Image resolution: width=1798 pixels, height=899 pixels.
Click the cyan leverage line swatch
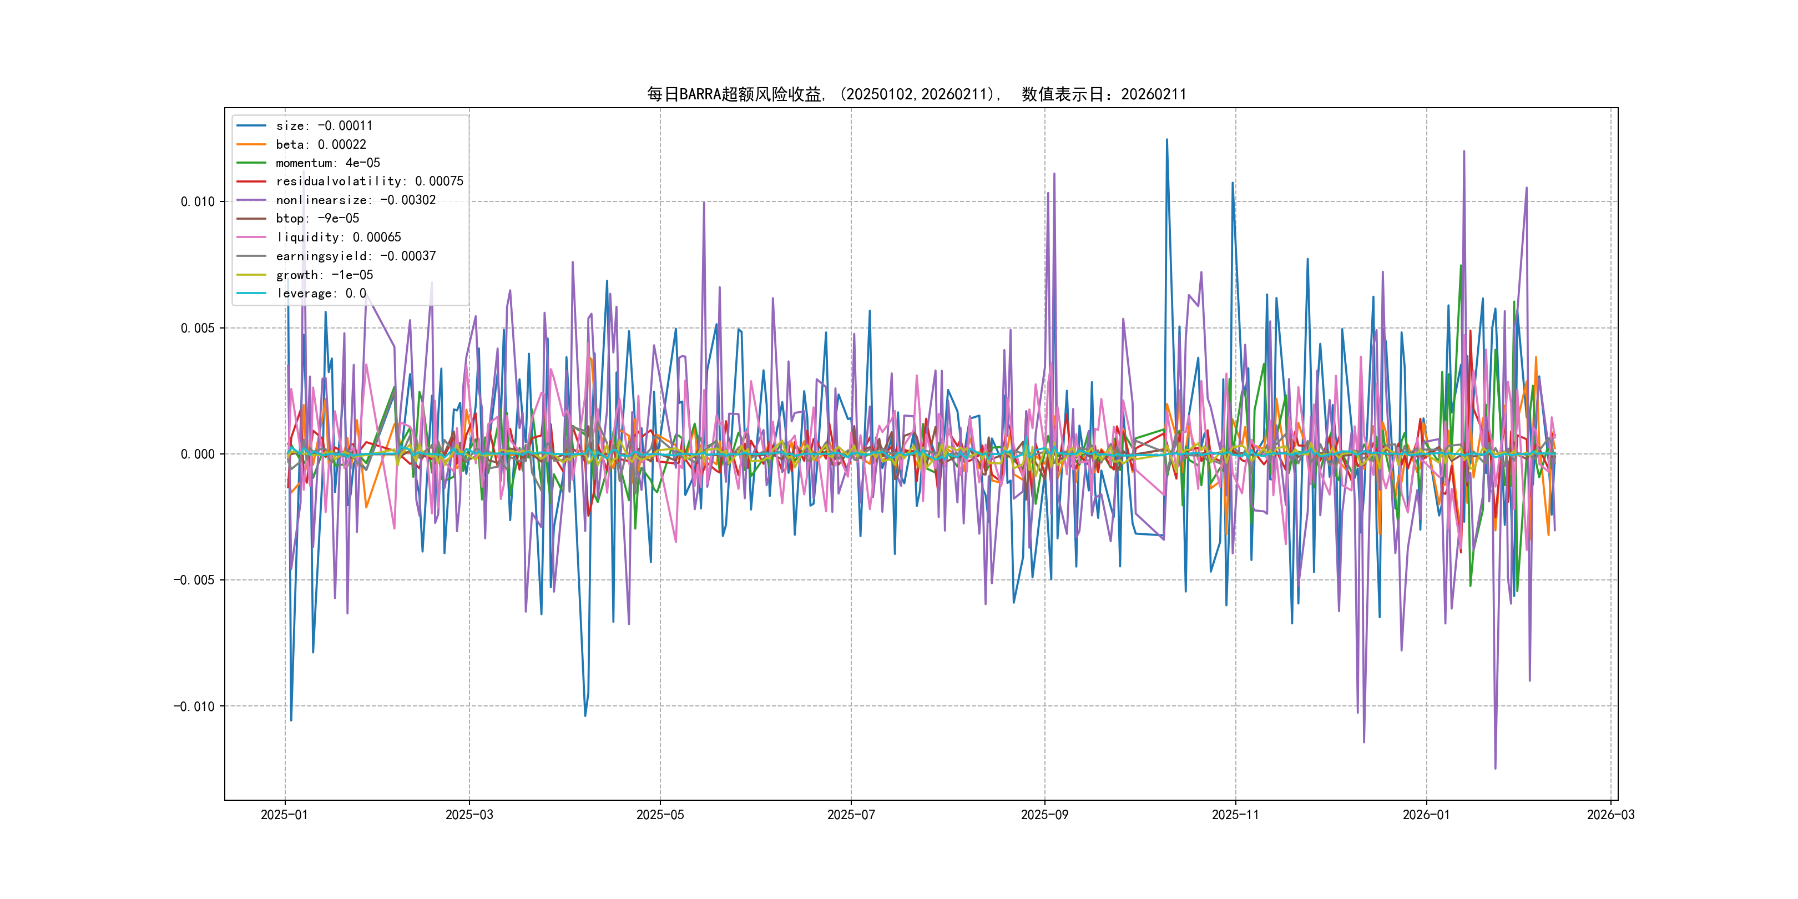(x=251, y=293)
